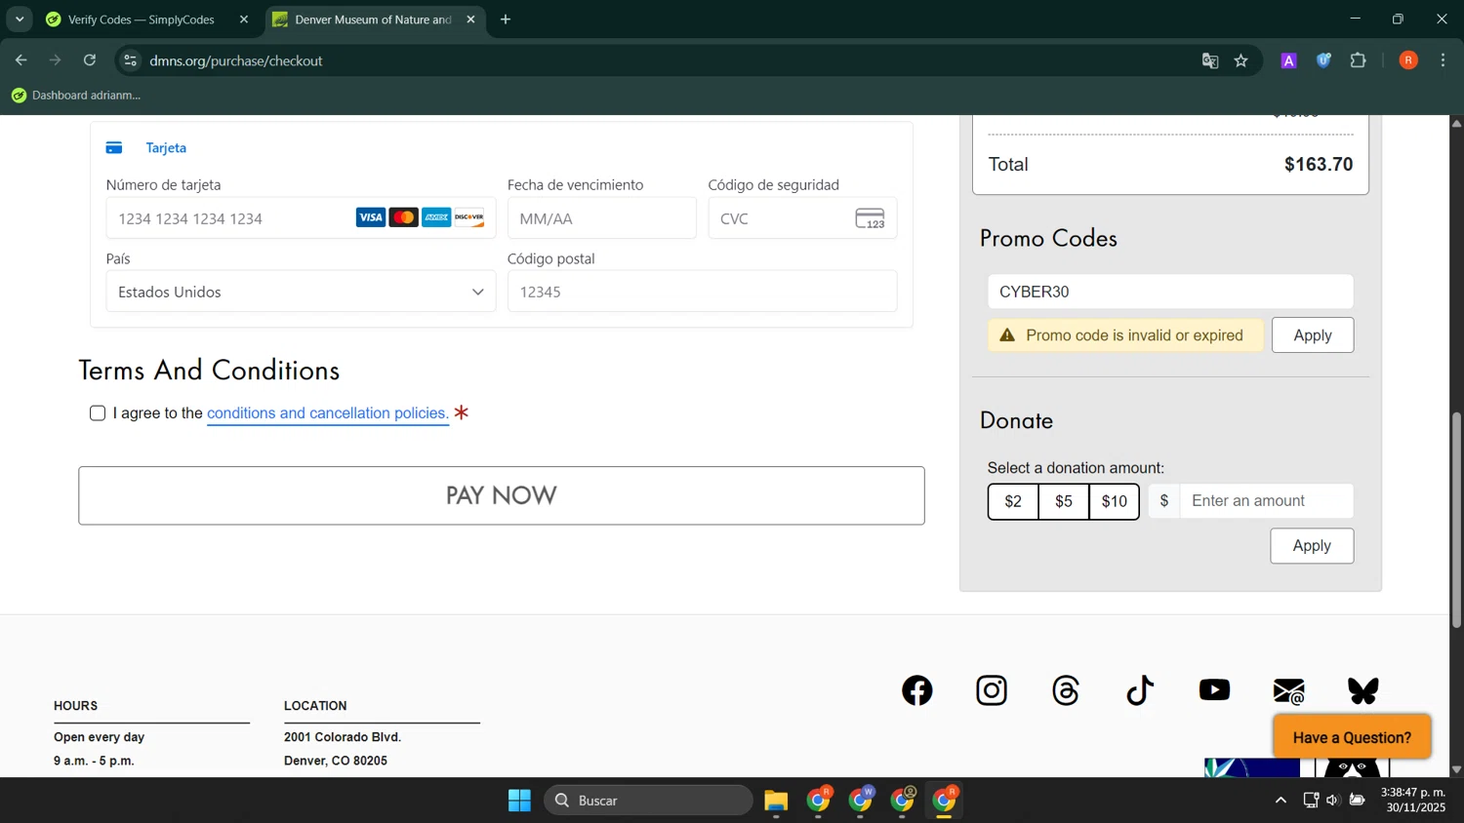Click the Código de seguridad CVC field
Viewport: 1464px width, 823px height.
click(802, 218)
